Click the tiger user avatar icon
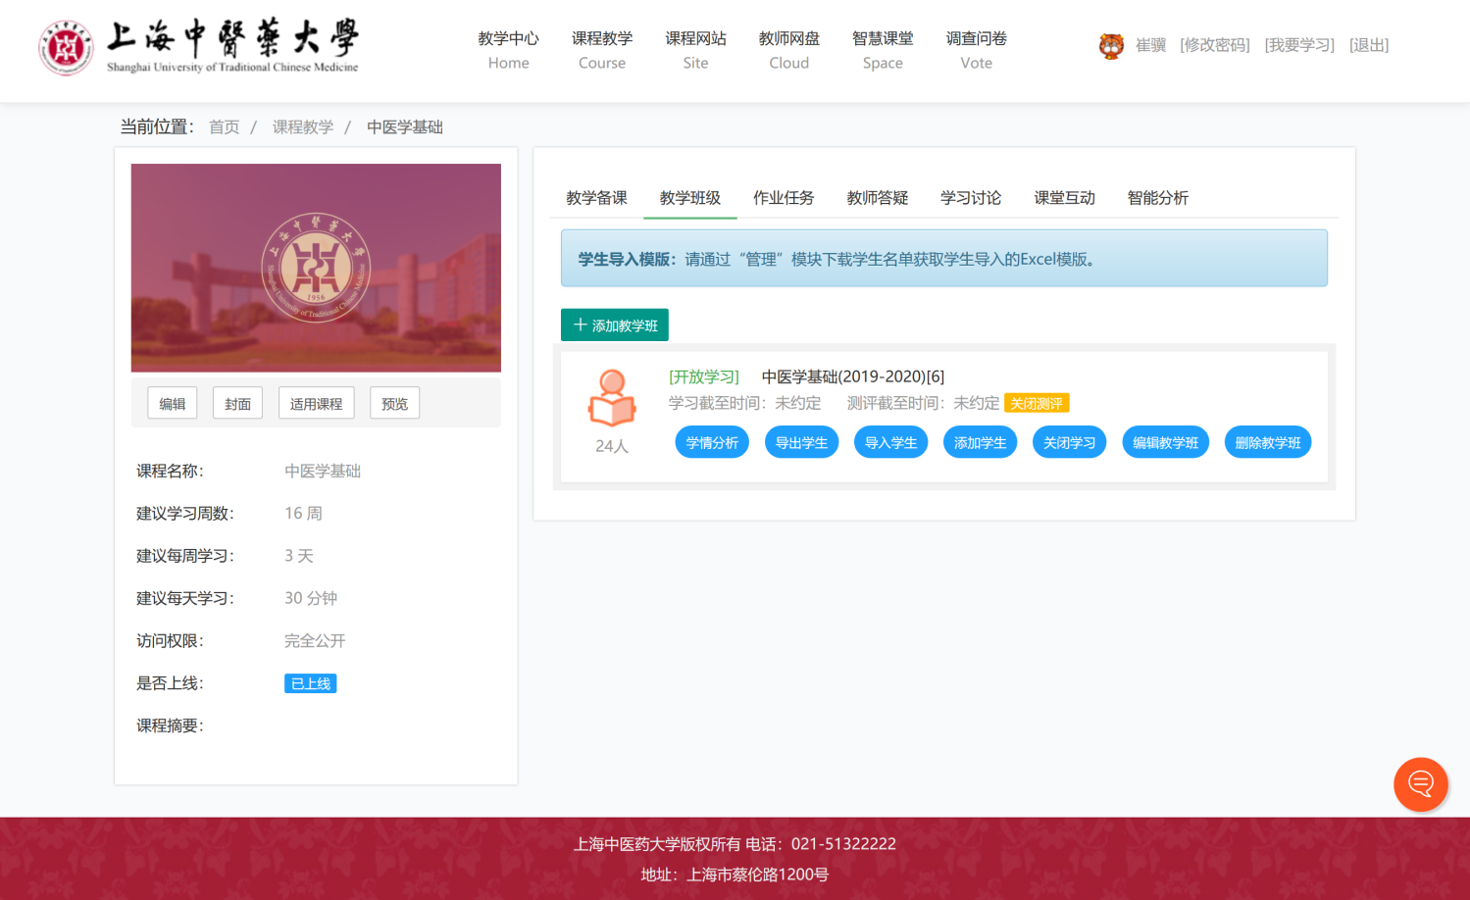1470x900 pixels. [x=1110, y=45]
